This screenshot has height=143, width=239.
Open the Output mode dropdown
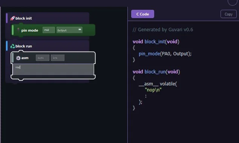(x=69, y=30)
